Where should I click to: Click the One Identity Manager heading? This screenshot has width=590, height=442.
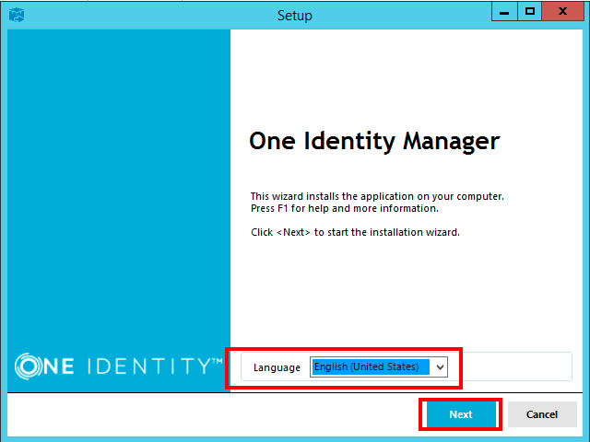pyautogui.click(x=374, y=142)
